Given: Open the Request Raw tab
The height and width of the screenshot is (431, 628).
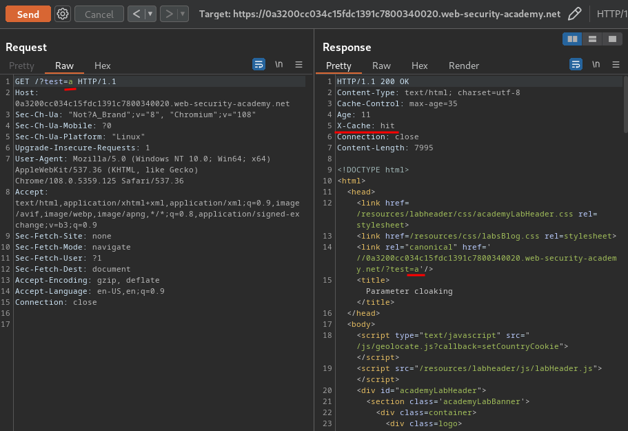Looking at the screenshot, I should (64, 66).
